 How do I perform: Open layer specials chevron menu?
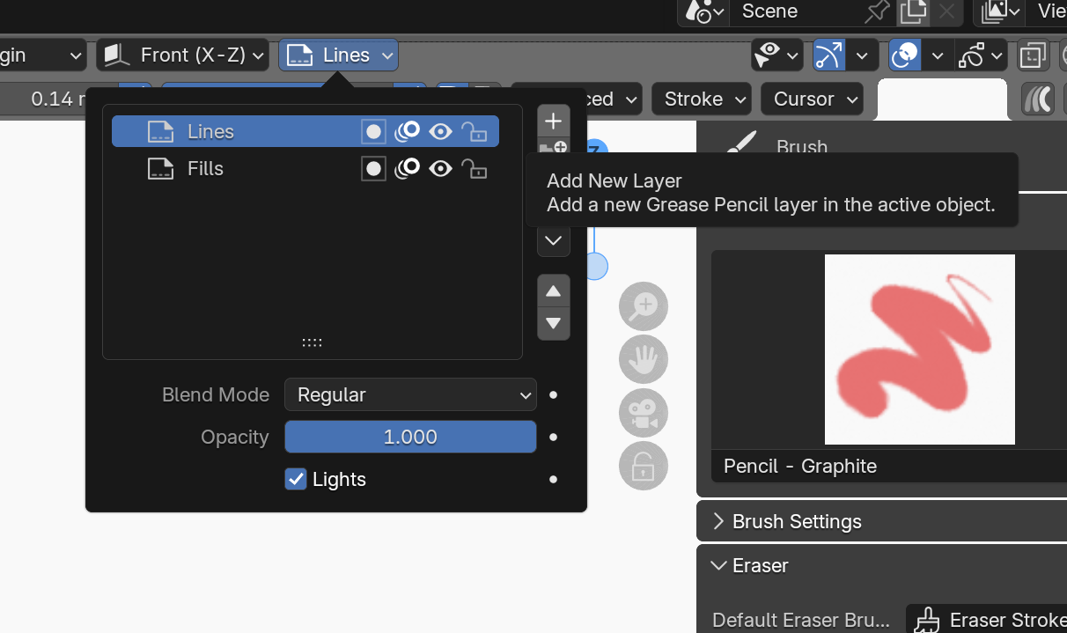[x=554, y=240]
